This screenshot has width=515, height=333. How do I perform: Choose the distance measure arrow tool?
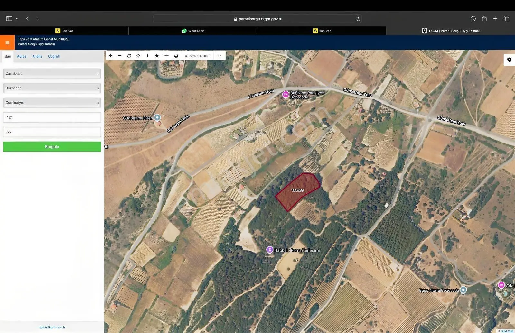tap(166, 56)
